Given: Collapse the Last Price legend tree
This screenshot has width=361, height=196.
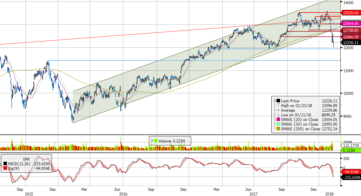Looking at the screenshot, I should pos(274,101).
